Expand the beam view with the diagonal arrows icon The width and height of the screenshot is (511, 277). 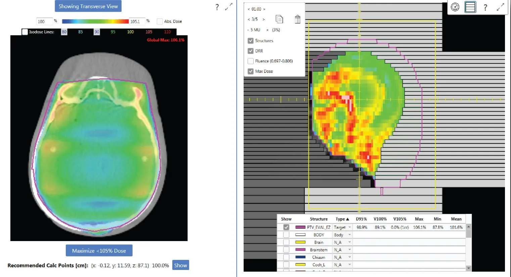501,6
